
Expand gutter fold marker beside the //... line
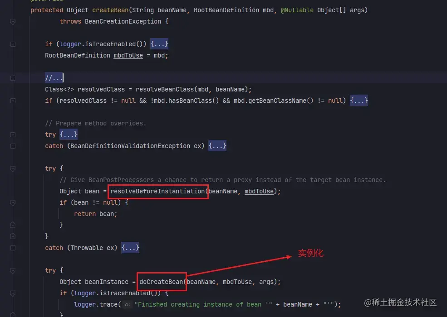tap(13, 78)
